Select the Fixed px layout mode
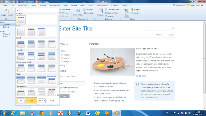This screenshot has height=116, width=206. (x=26, y=101)
